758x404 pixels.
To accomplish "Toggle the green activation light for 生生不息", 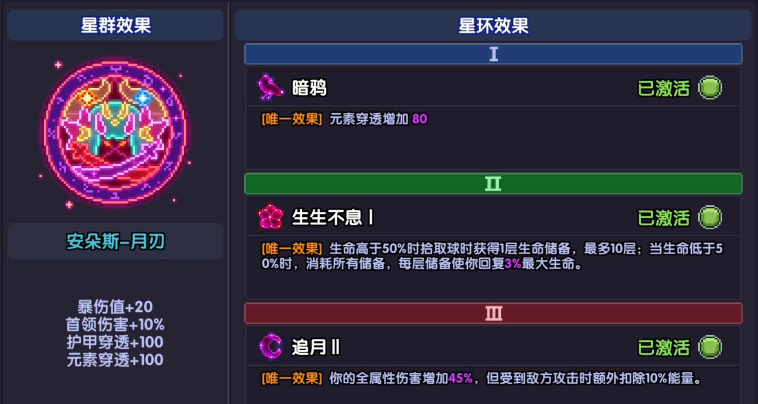I will click(709, 217).
